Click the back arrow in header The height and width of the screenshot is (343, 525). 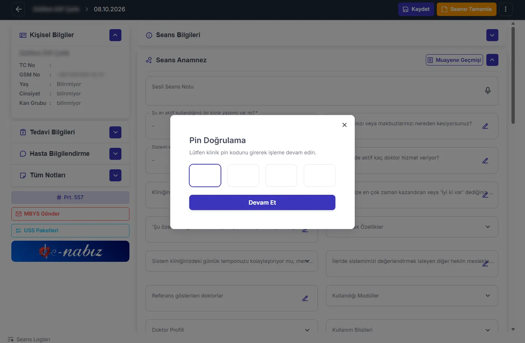(19, 9)
